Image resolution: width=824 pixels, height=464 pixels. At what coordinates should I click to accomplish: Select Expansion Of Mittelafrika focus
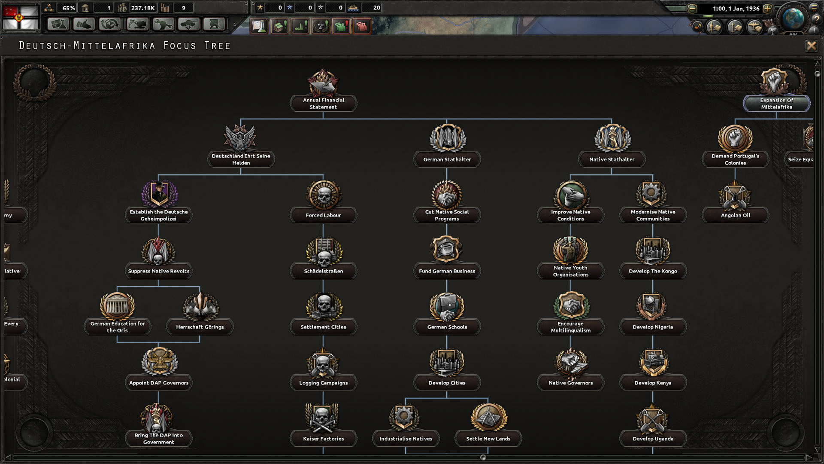click(776, 90)
